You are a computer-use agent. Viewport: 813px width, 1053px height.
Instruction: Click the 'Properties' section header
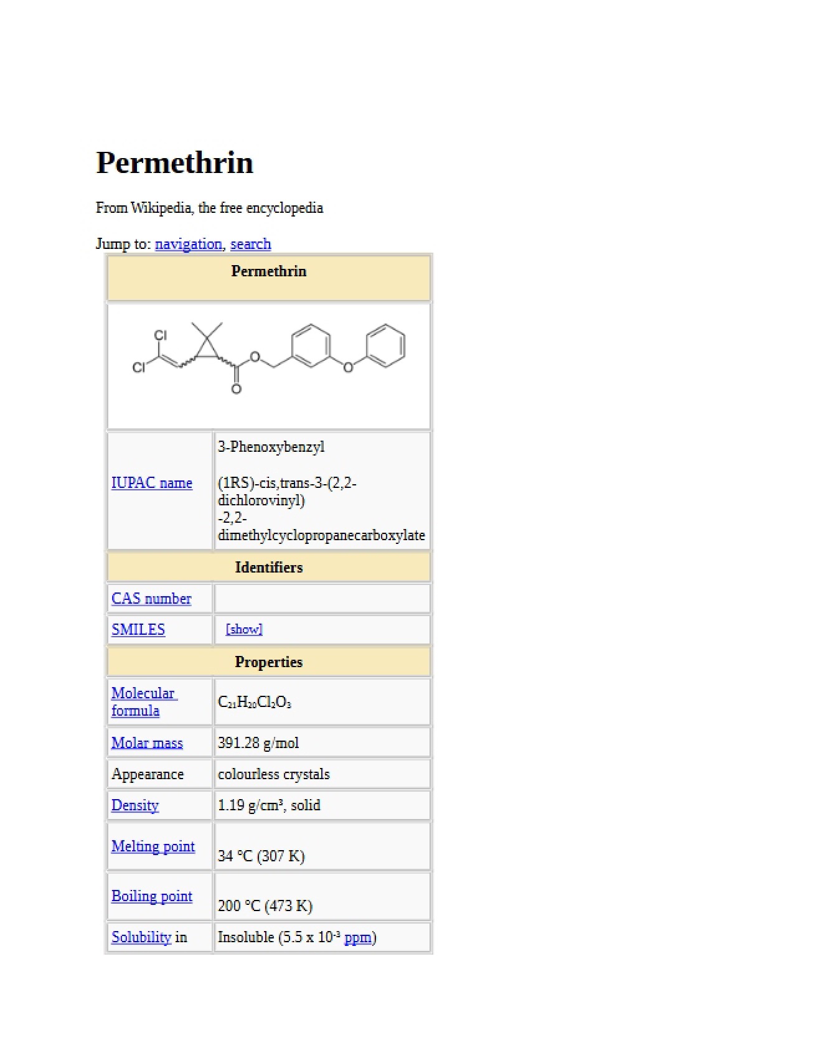click(269, 662)
